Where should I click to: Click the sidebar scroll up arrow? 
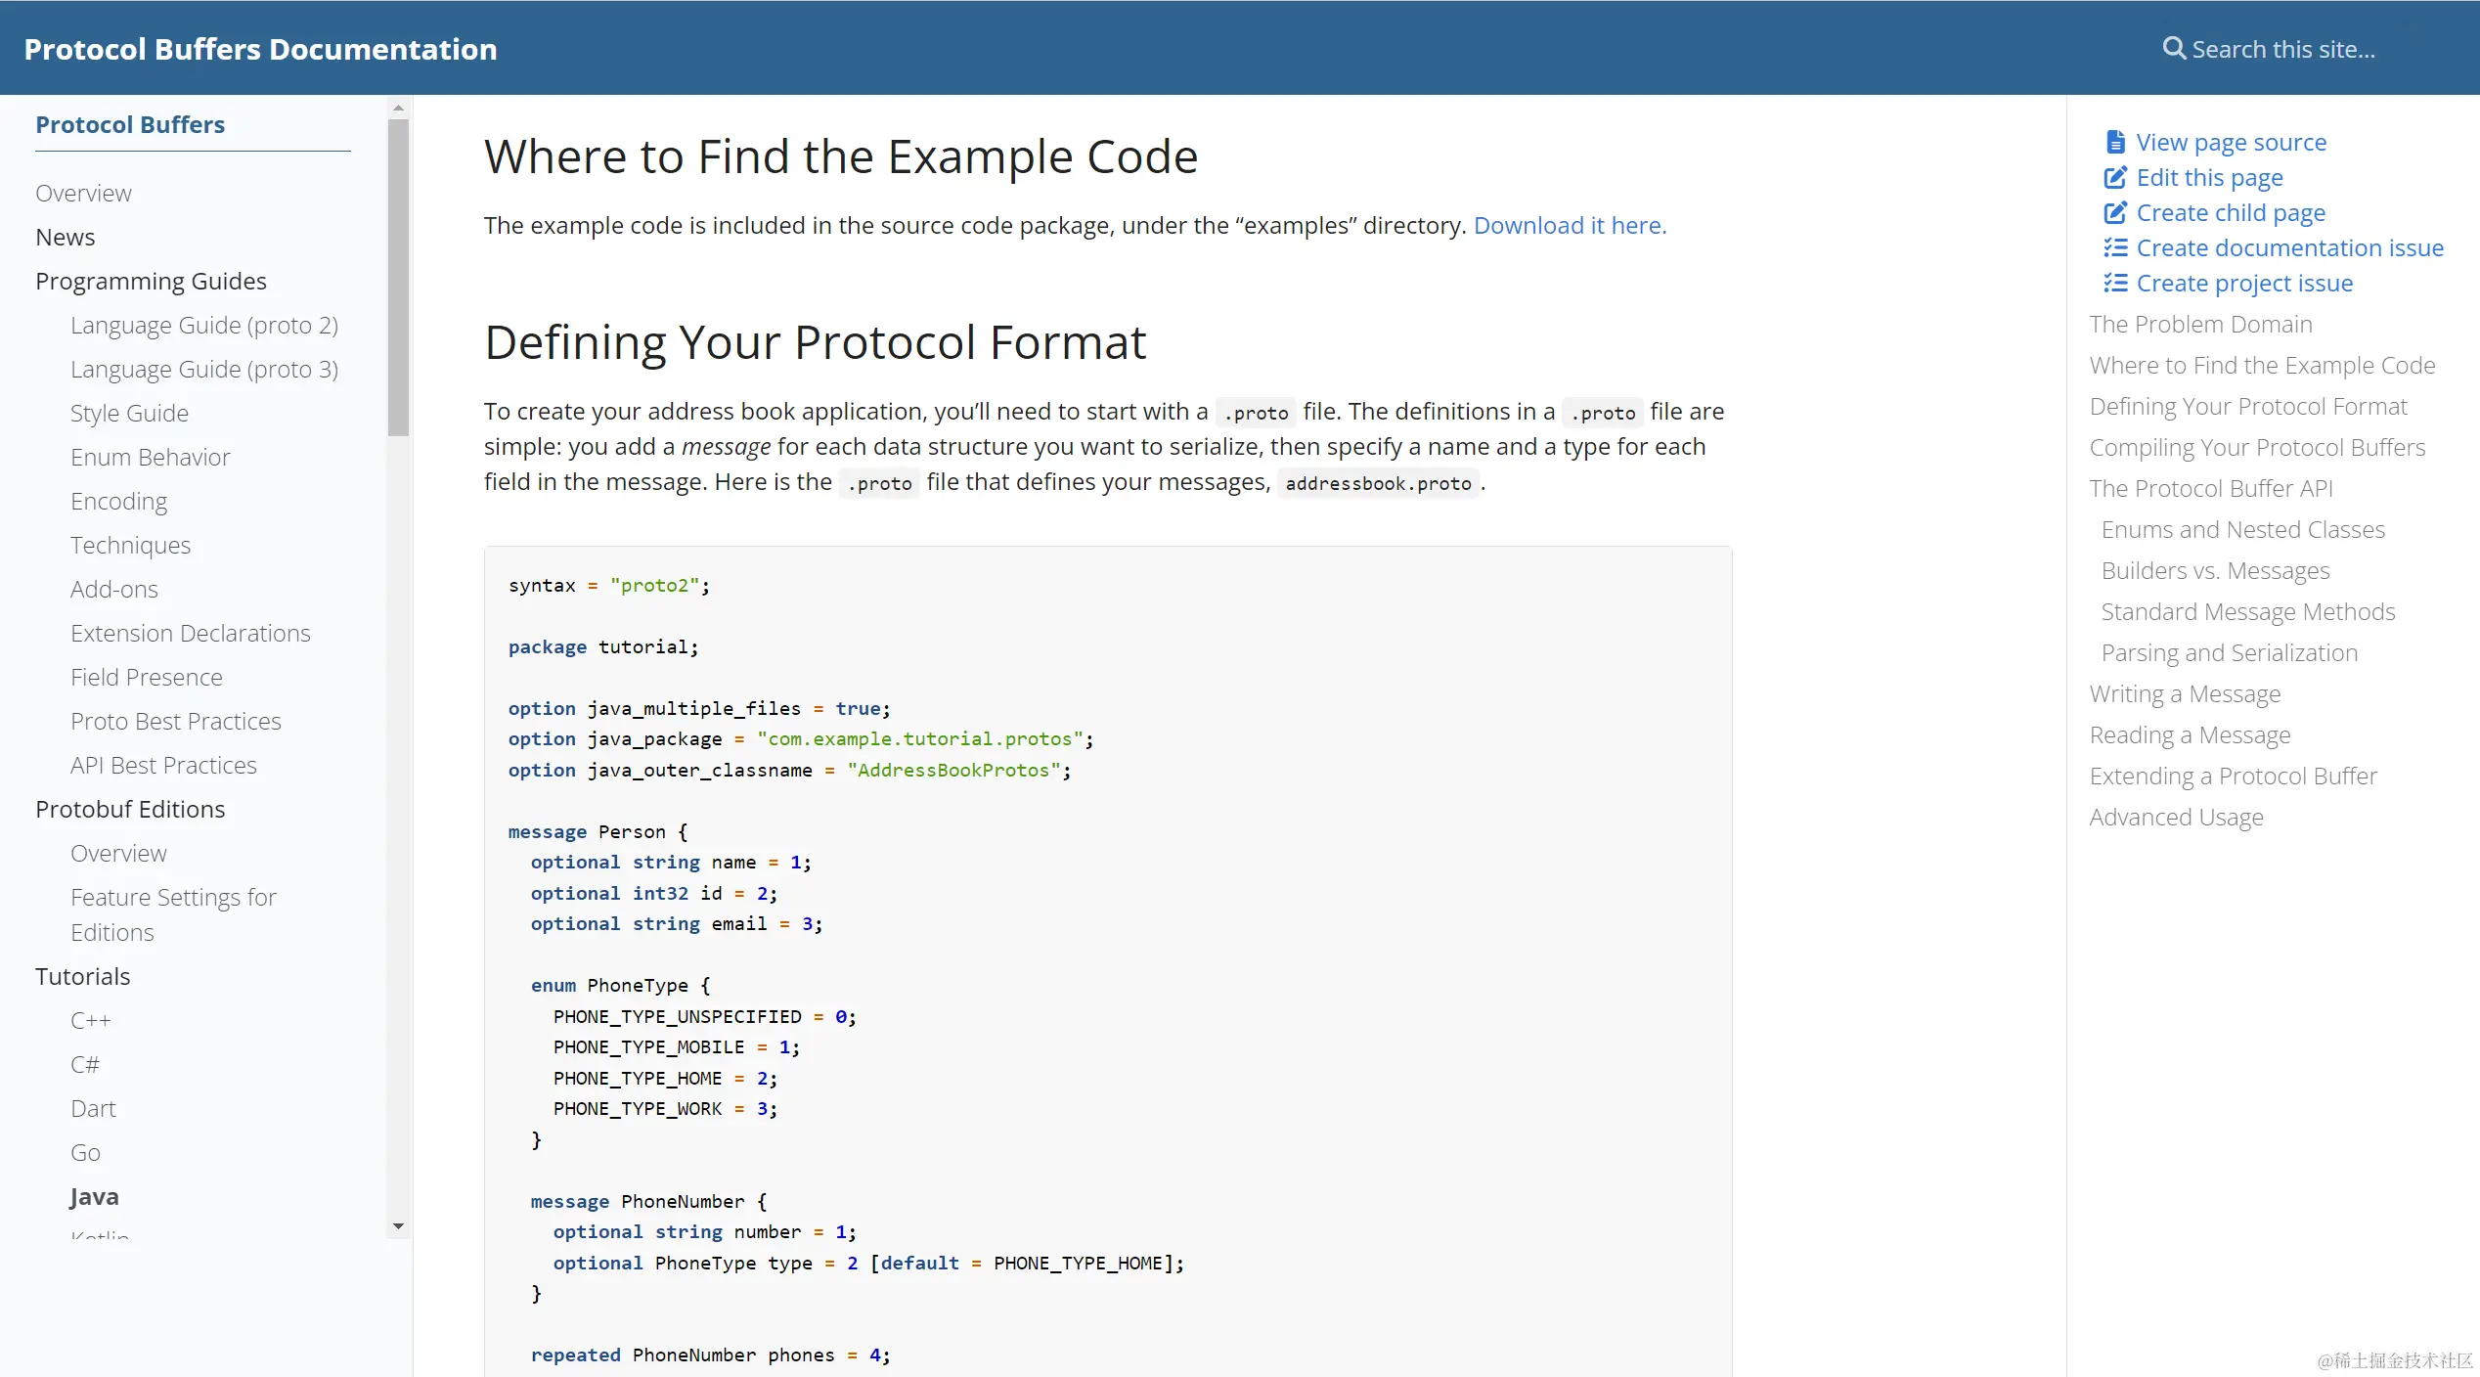398,108
